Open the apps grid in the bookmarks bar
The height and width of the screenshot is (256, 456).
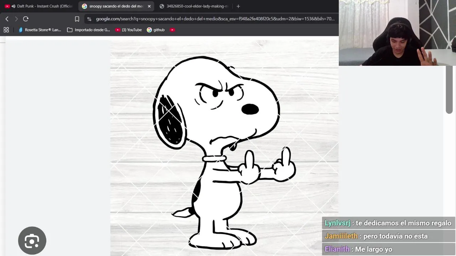(6, 30)
